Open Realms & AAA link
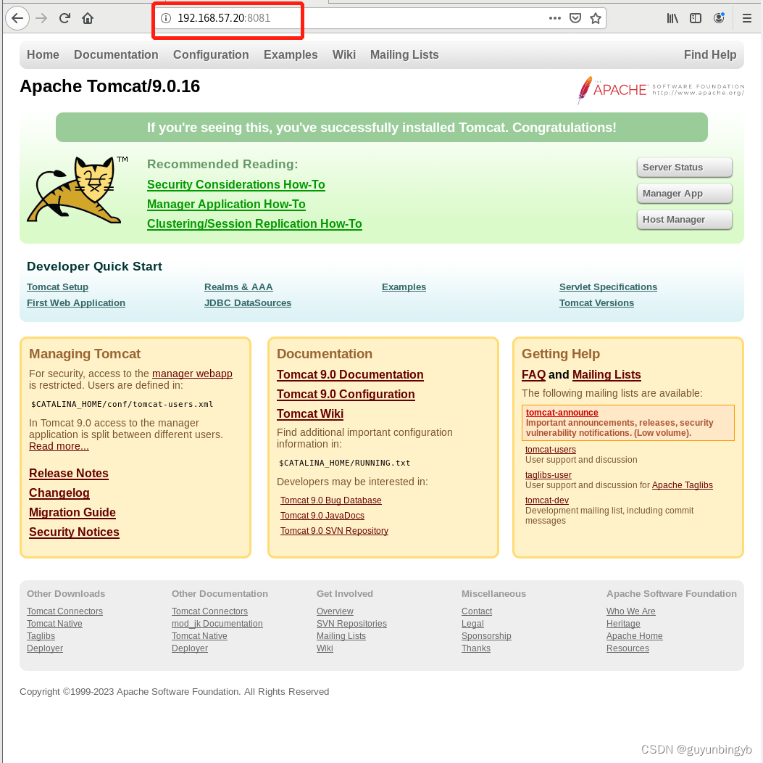 coord(238,286)
